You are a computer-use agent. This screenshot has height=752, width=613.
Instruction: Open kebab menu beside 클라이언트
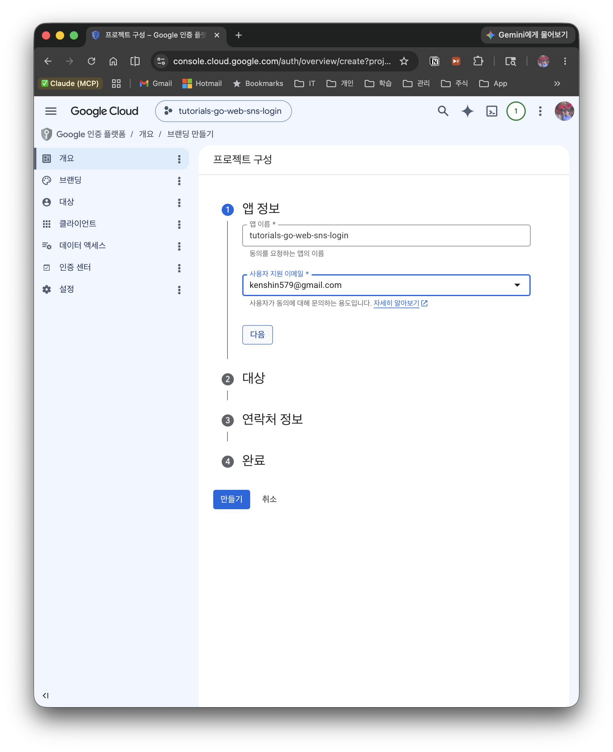coord(179,225)
